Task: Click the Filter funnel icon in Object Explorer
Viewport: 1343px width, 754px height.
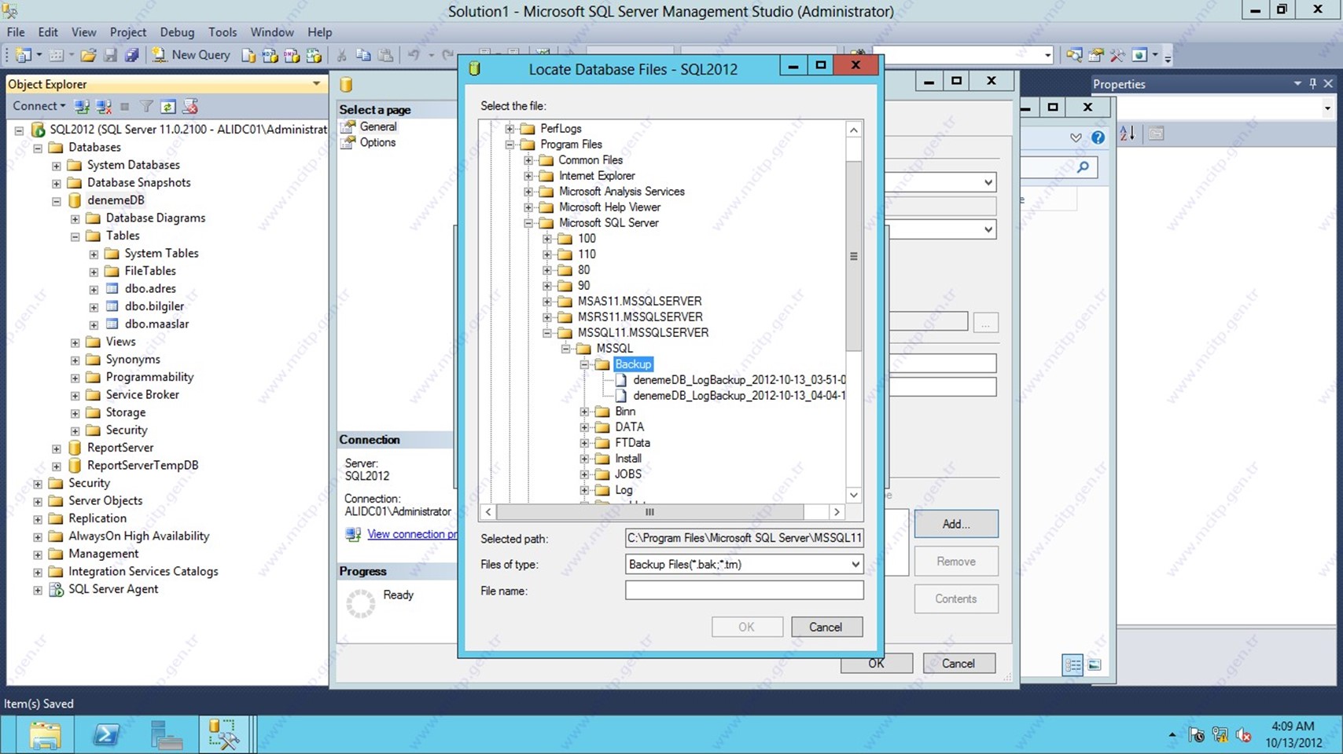Action: pos(146,106)
